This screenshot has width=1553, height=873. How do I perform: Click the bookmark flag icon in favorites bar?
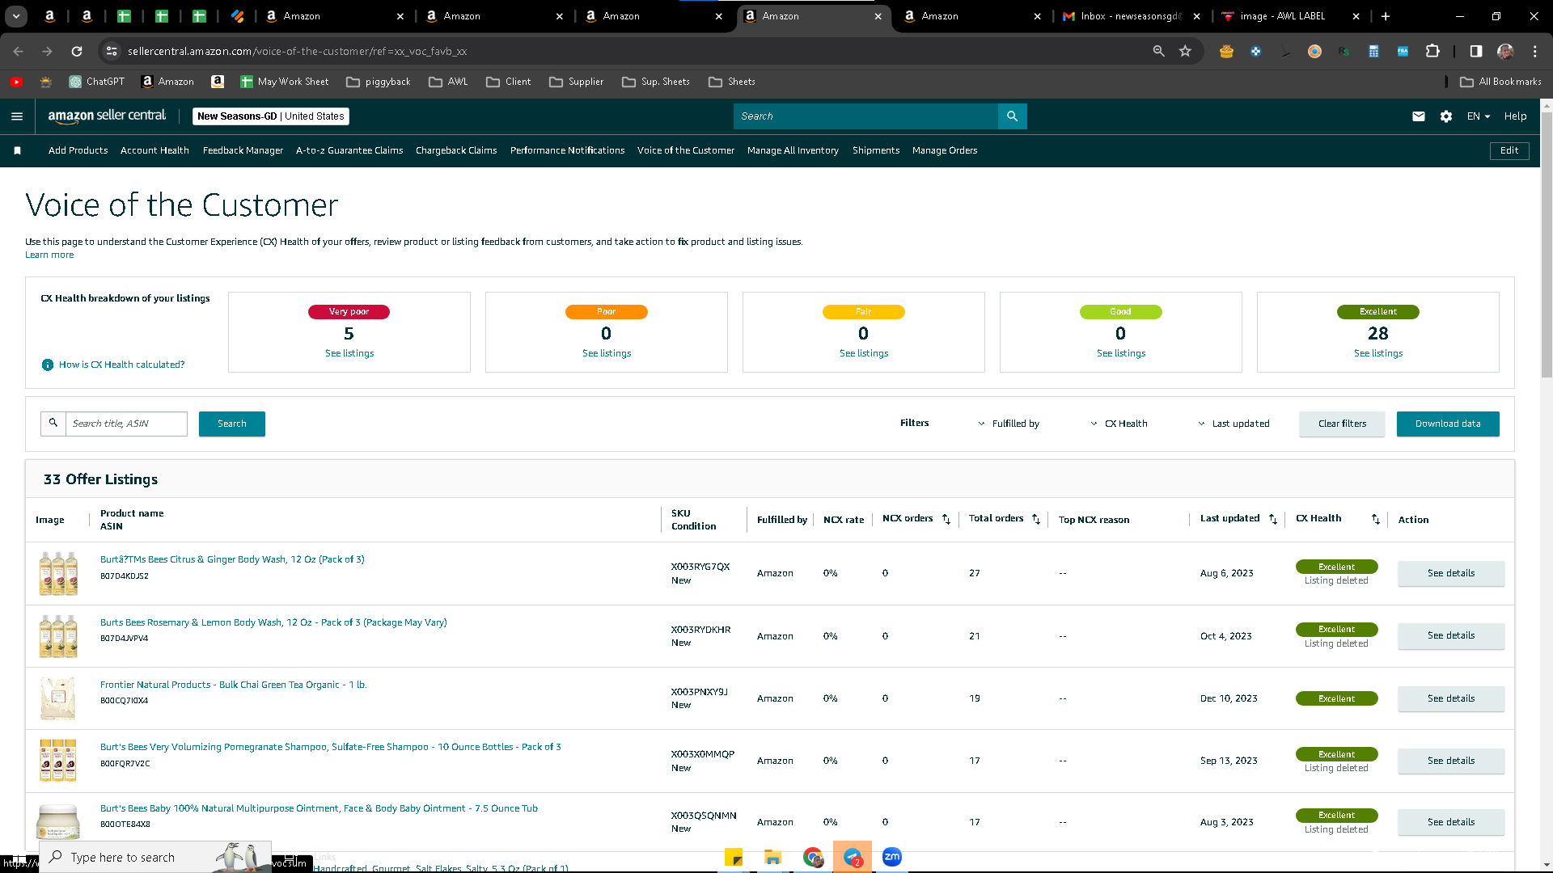tap(17, 150)
